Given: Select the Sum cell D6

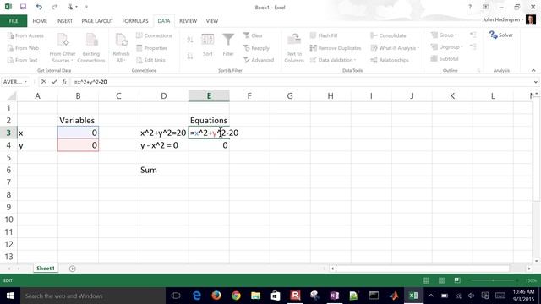Looking at the screenshot, I should pyautogui.click(x=163, y=170).
